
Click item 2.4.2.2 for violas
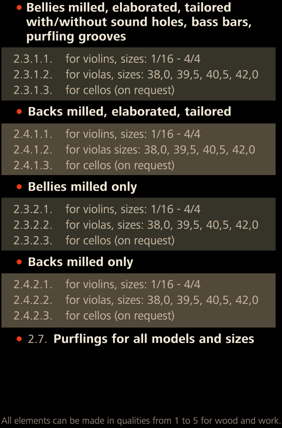pyautogui.click(x=136, y=300)
